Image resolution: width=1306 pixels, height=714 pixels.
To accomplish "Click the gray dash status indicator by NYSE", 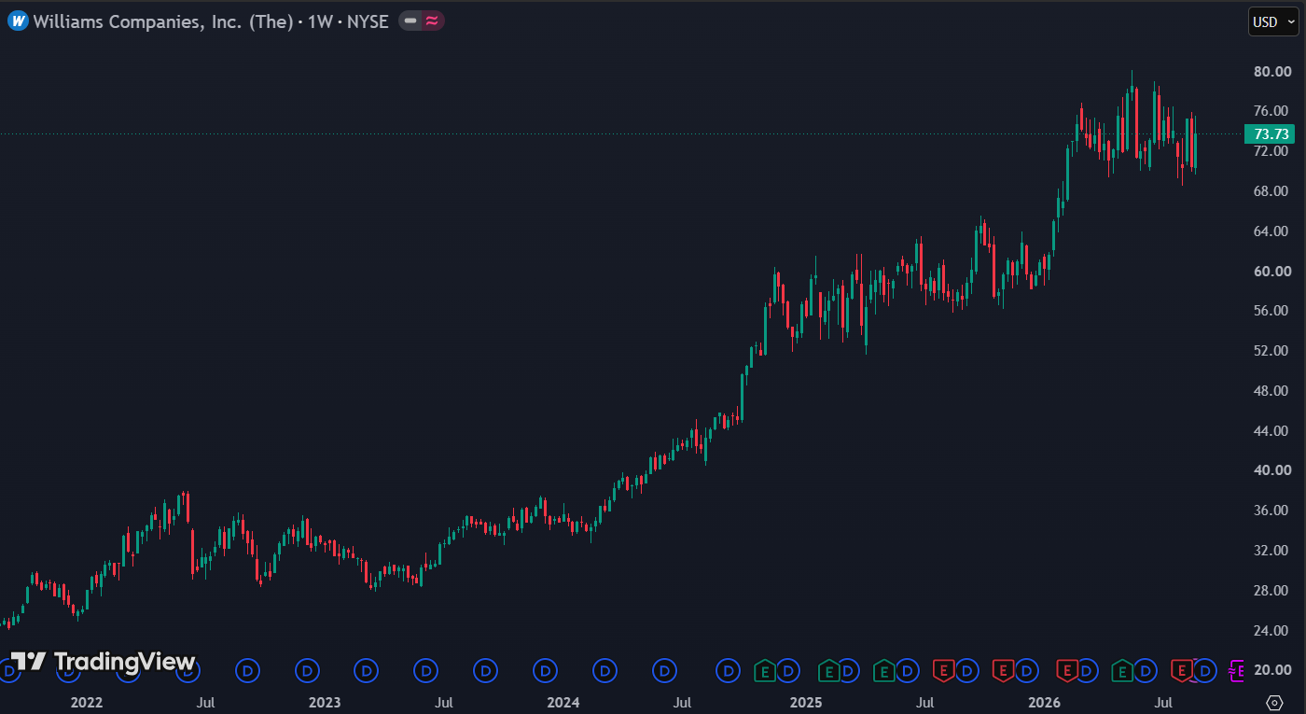I will (410, 21).
